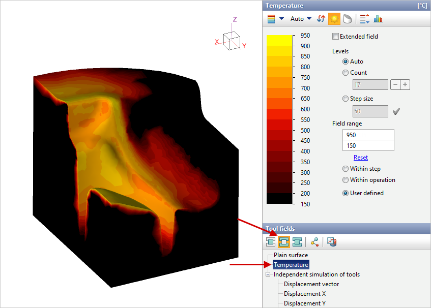Click the highlighted middle tool field icon
The height and width of the screenshot is (308, 431).
pyautogui.click(x=284, y=241)
